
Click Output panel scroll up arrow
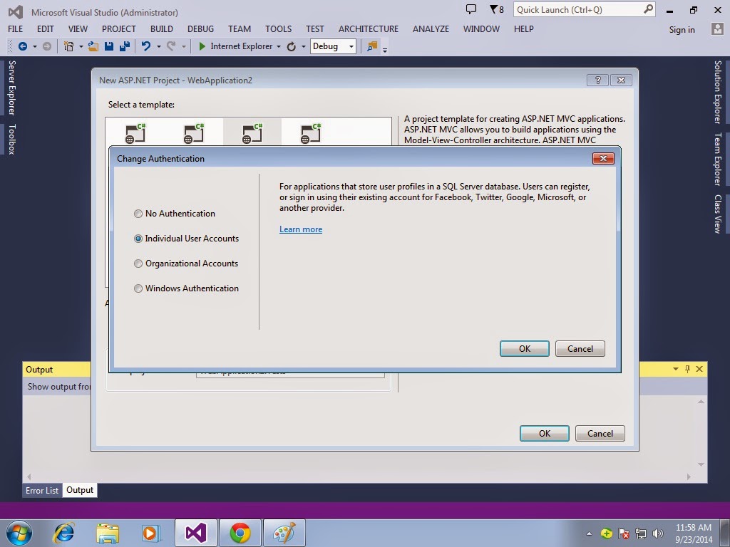pyautogui.click(x=701, y=402)
